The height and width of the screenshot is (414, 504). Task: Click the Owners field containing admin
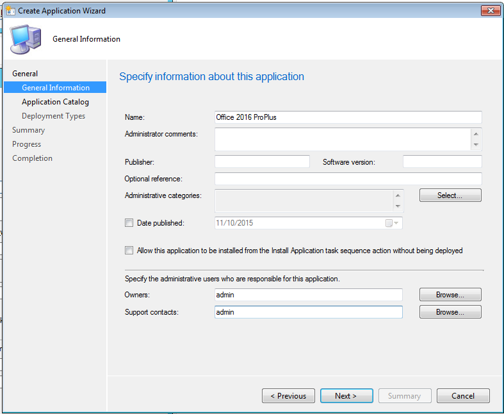(309, 295)
